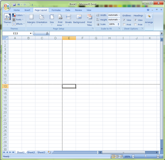Click the Scale 100% input field
This screenshot has width=165, height=160.
click(113, 24)
